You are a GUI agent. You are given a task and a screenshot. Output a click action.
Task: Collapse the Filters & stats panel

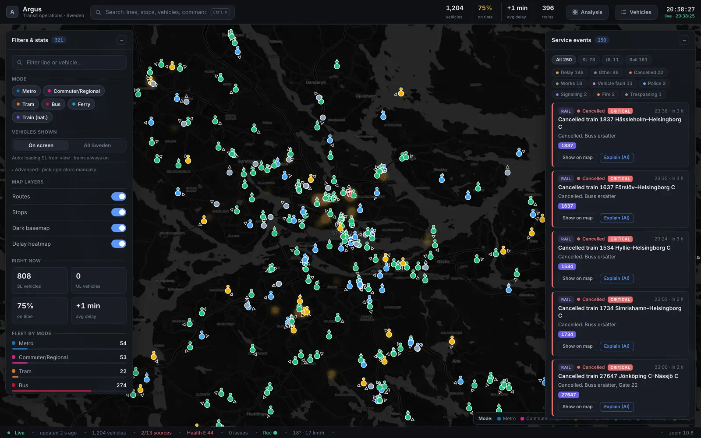(122, 40)
